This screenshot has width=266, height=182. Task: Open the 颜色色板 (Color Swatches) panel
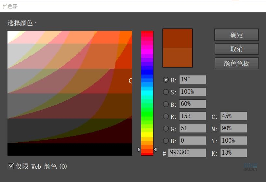coord(236,63)
